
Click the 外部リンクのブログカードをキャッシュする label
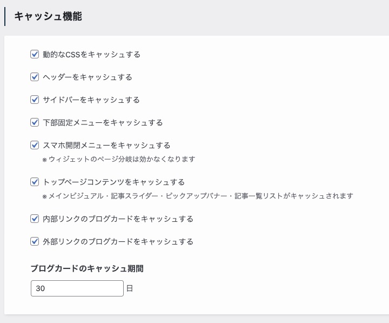[118, 241]
